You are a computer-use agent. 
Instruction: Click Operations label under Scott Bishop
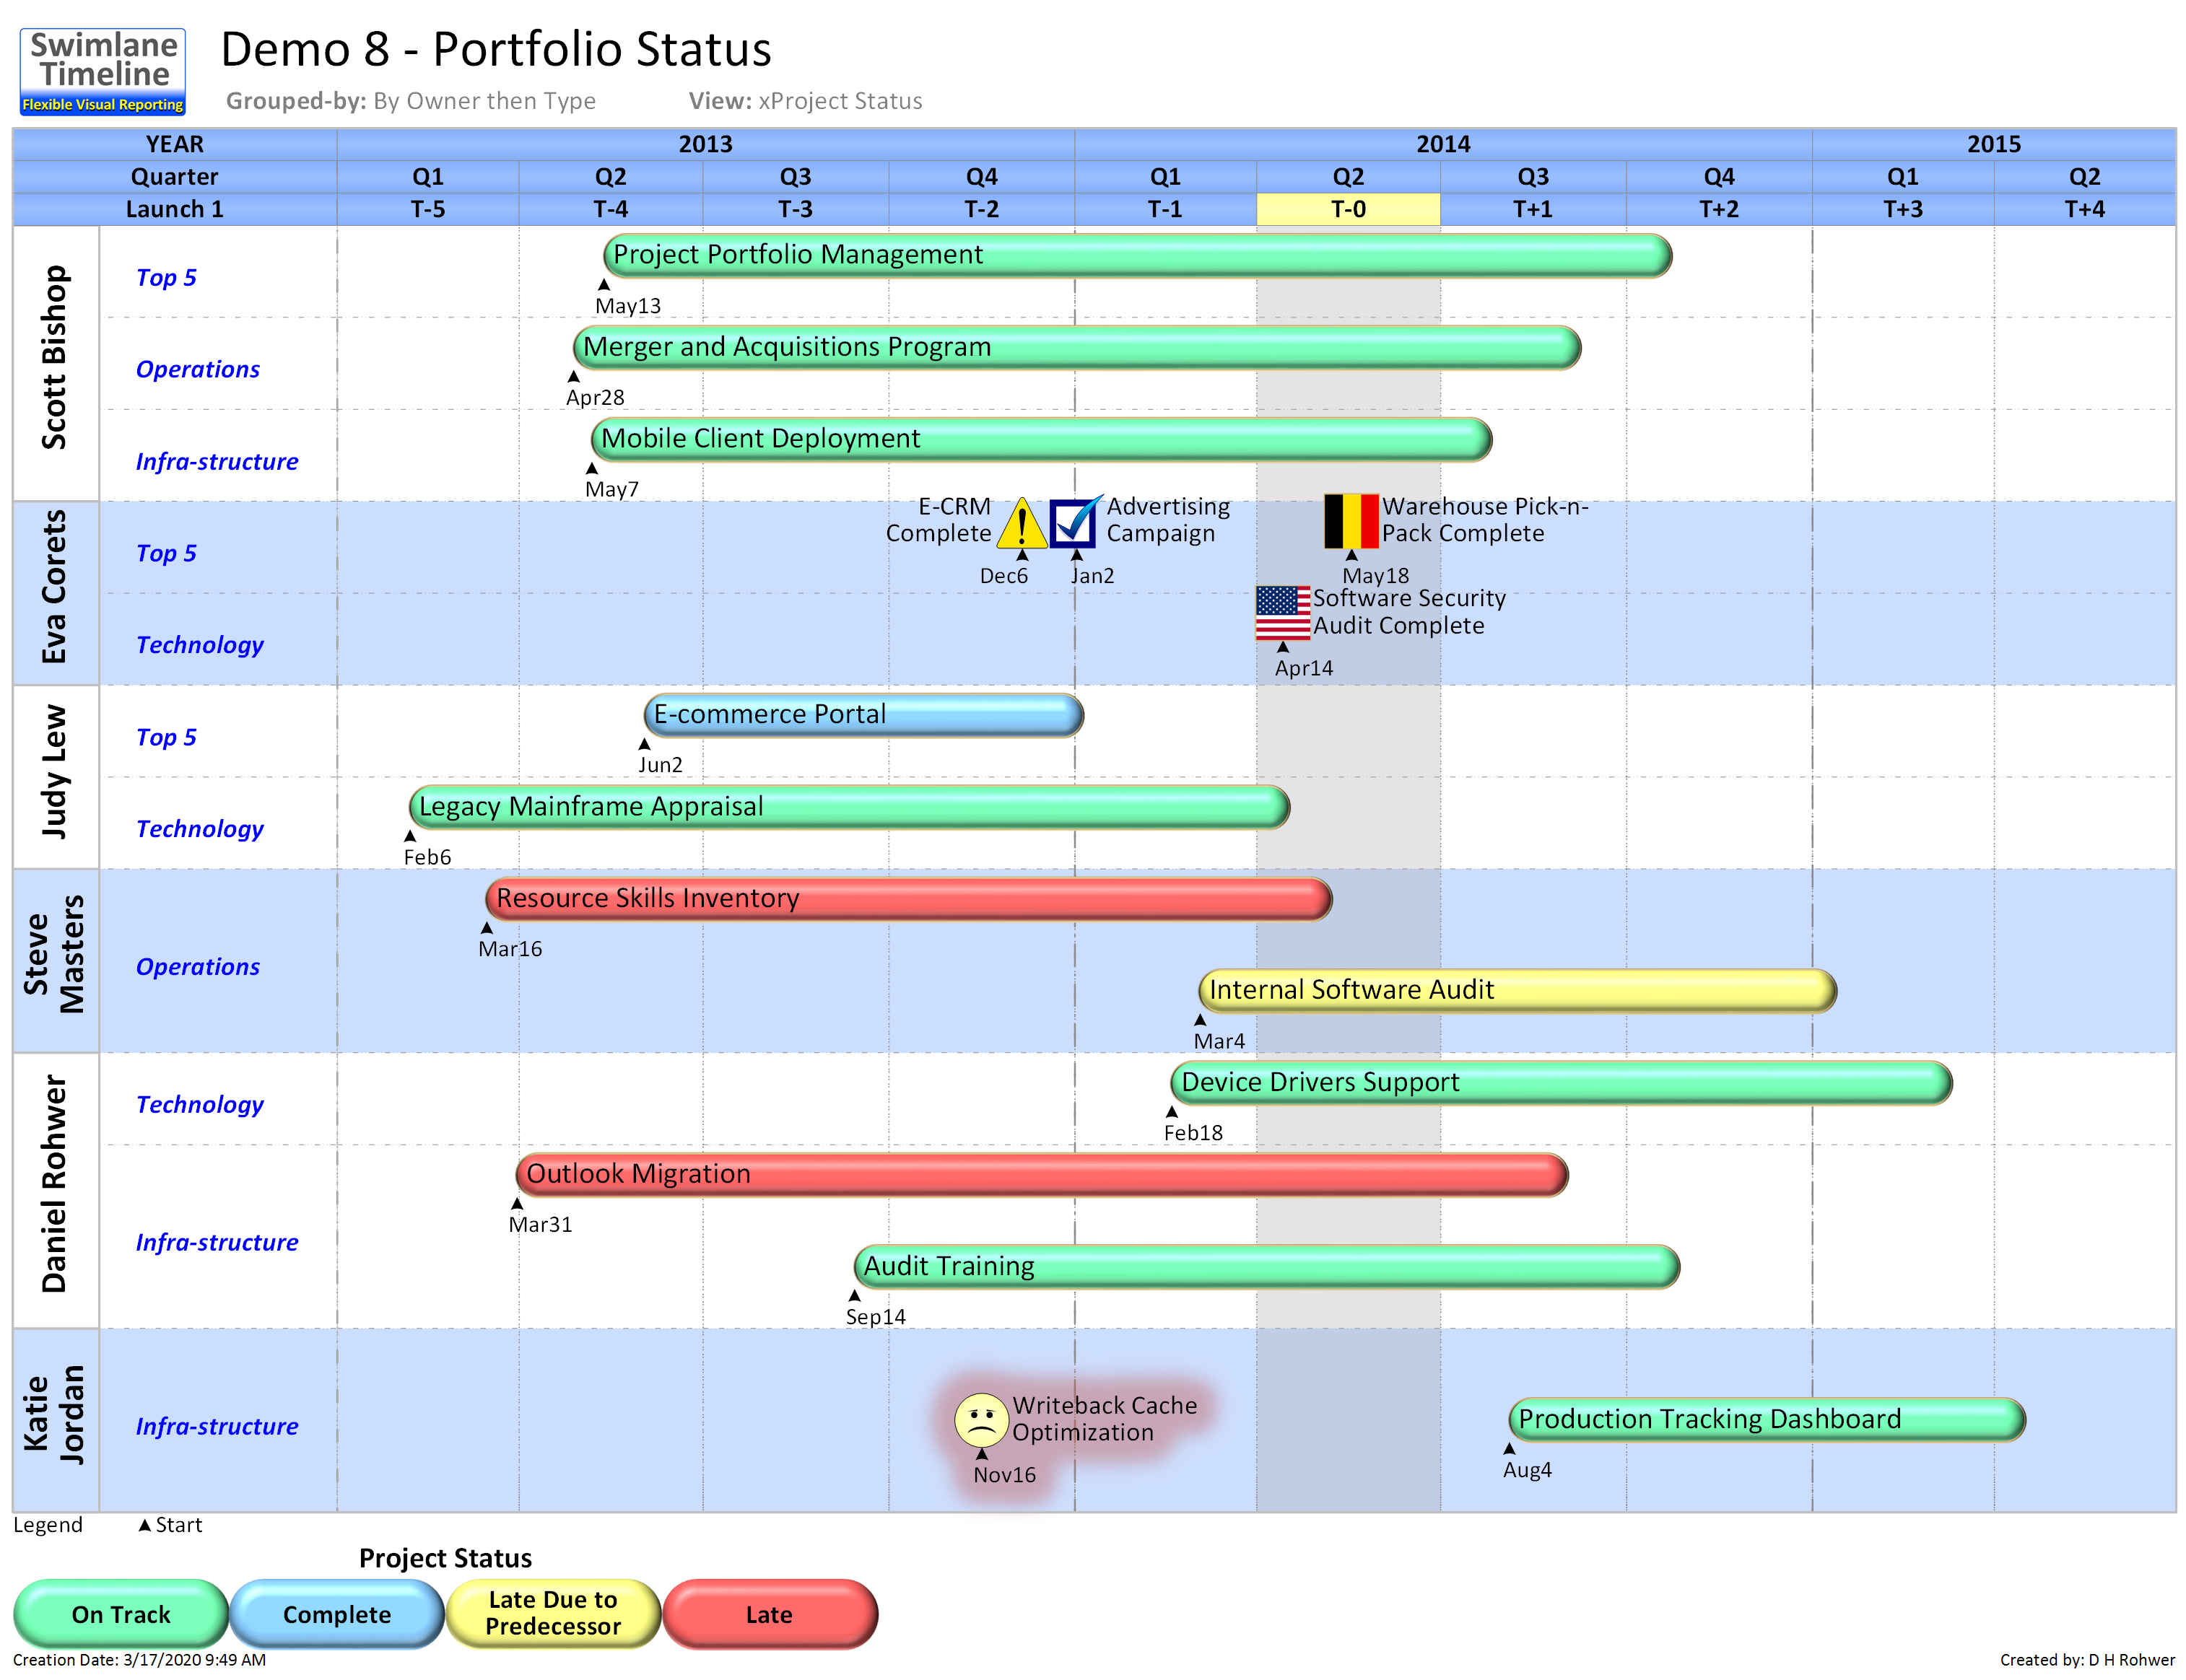(198, 369)
